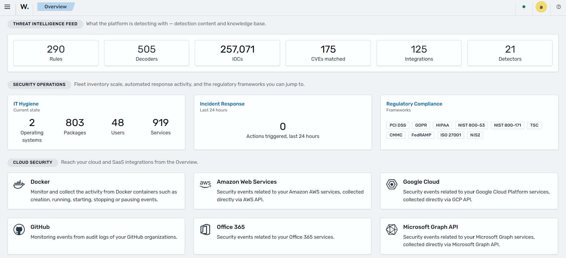
Task: Open the user avatar menu
Action: 541,7
